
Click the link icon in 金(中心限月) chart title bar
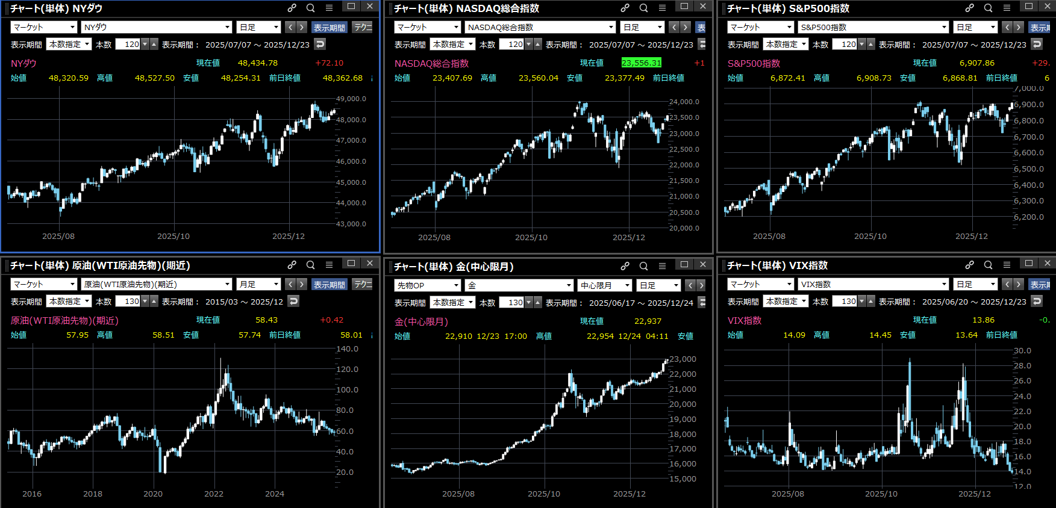coord(625,266)
